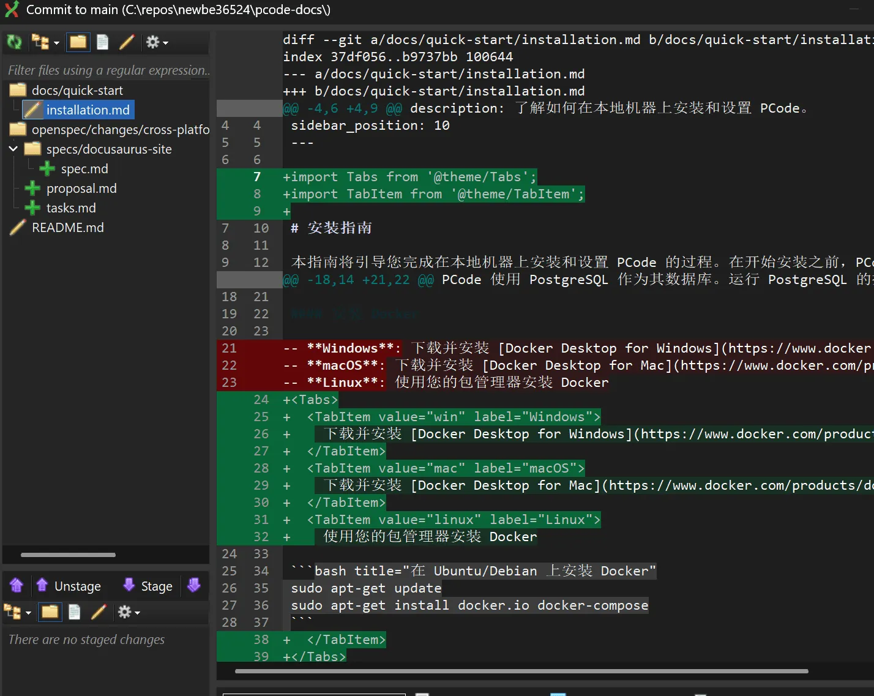Toggle folder view in the unstaged panel
The height and width of the screenshot is (696, 874).
coord(78,42)
